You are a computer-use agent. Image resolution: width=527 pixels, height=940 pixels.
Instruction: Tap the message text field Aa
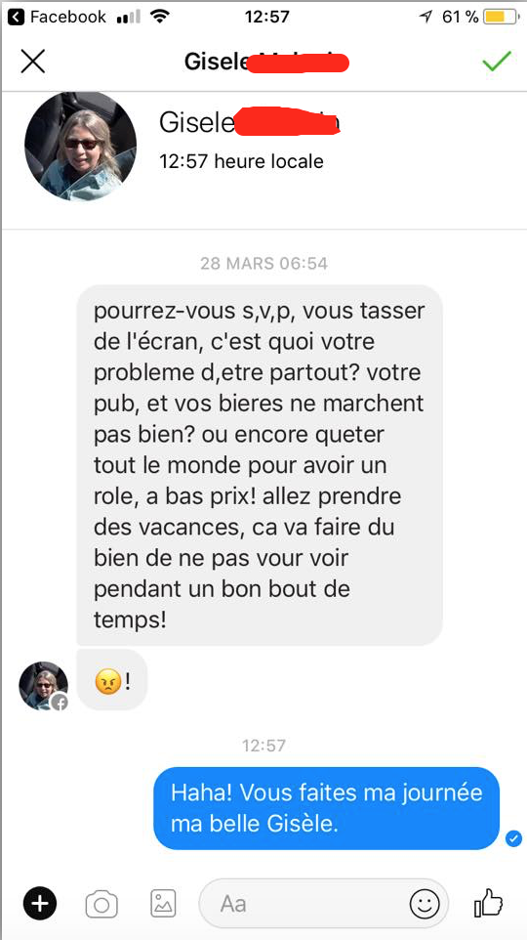coord(323,904)
